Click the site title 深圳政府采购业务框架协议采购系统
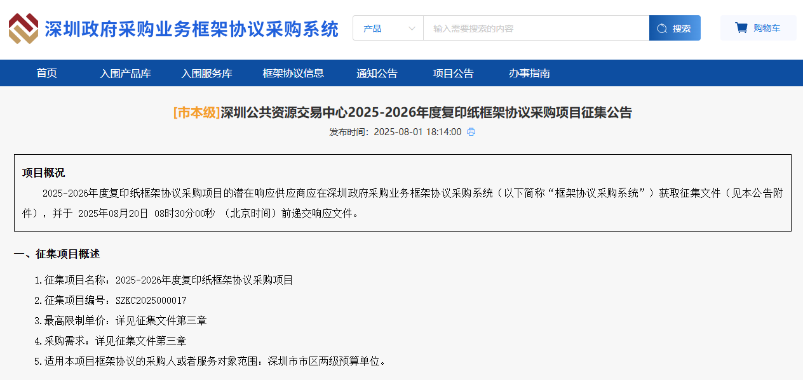This screenshot has height=380, width=803. coord(191,27)
